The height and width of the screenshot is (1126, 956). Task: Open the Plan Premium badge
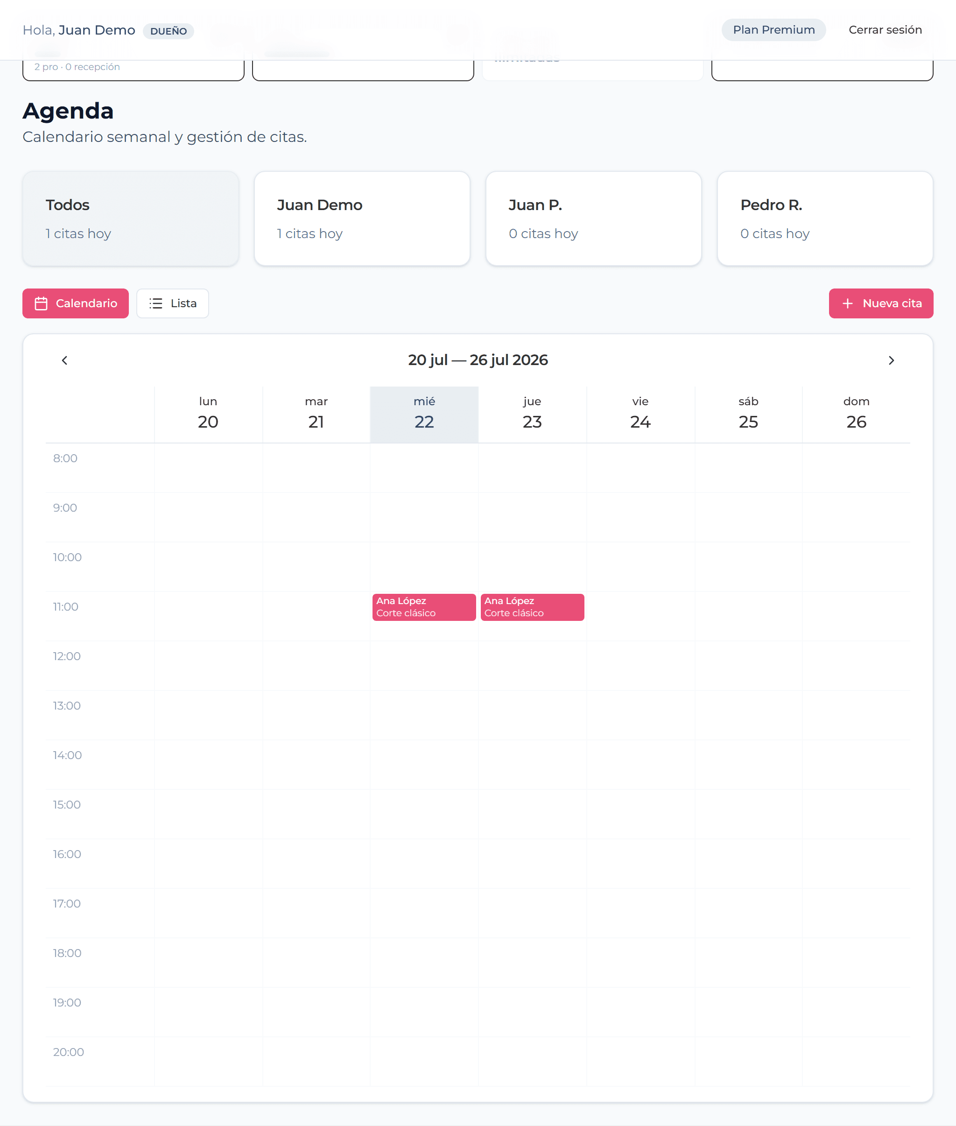coord(773,30)
